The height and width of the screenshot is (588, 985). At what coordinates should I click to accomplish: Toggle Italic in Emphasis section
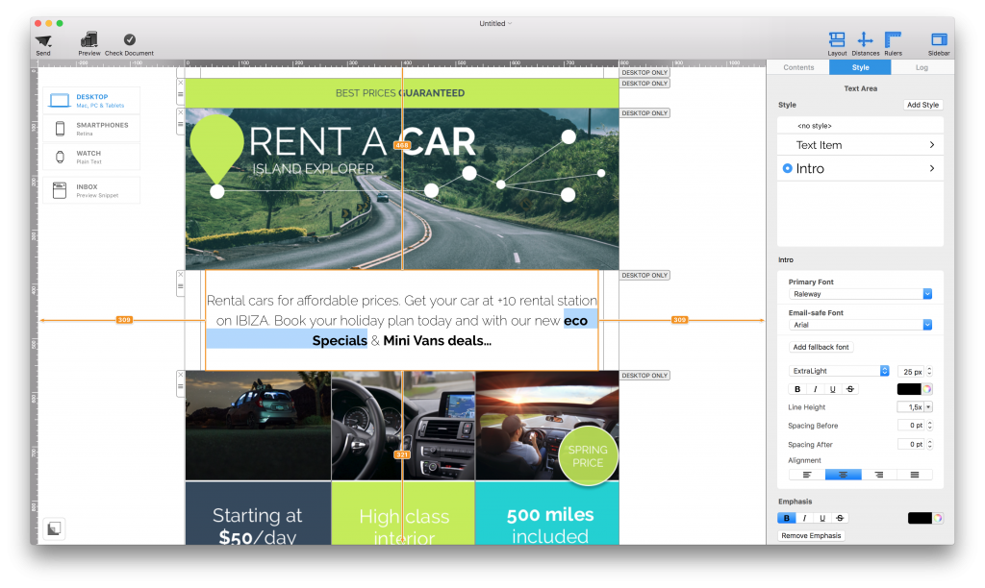click(x=804, y=518)
